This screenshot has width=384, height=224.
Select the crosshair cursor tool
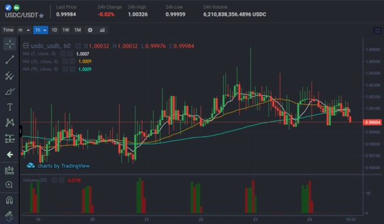(x=10, y=44)
